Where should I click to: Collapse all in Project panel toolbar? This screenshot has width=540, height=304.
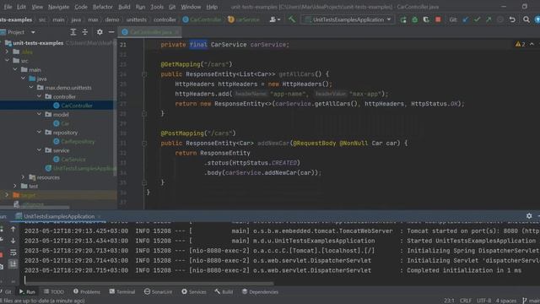pyautogui.click(x=84, y=32)
